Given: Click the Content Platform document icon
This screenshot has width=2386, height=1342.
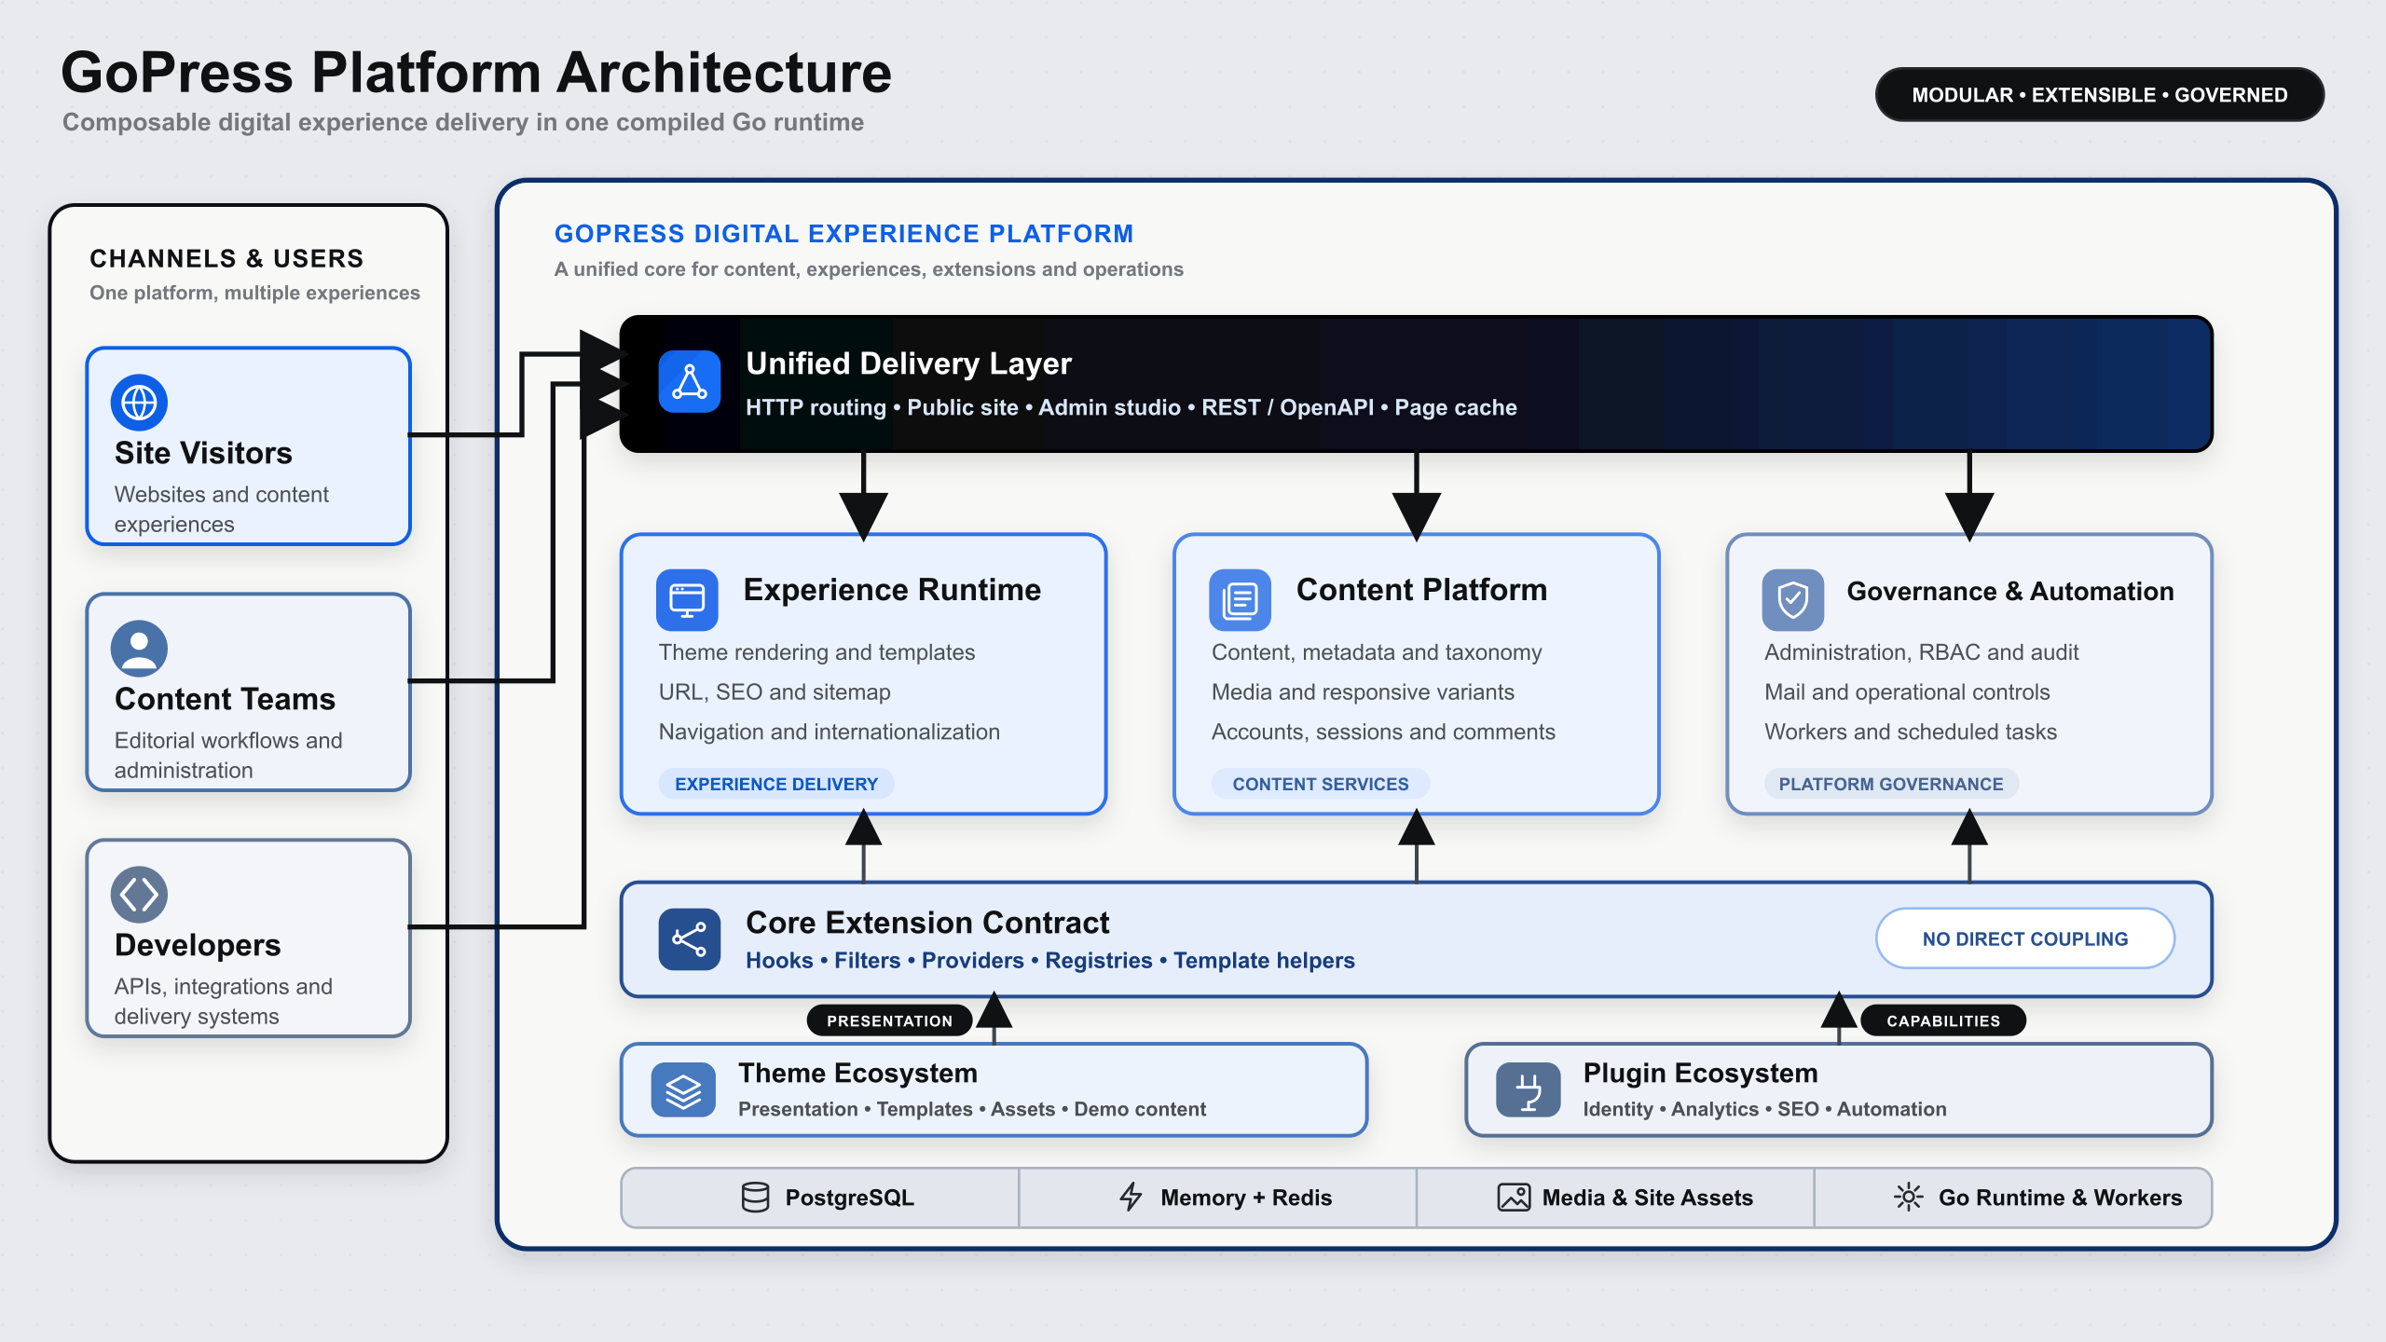Looking at the screenshot, I should pos(1240,599).
